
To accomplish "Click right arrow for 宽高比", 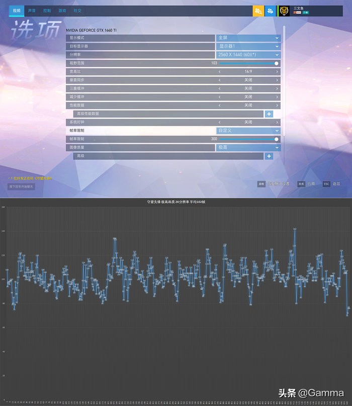I will click(x=277, y=72).
